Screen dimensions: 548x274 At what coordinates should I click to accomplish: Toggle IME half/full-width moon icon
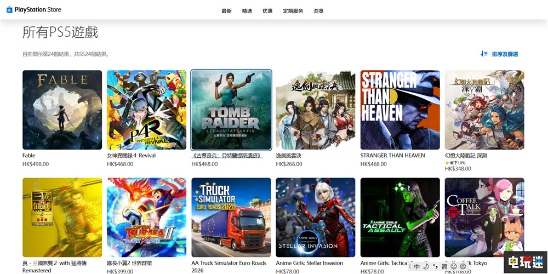click(426, 266)
